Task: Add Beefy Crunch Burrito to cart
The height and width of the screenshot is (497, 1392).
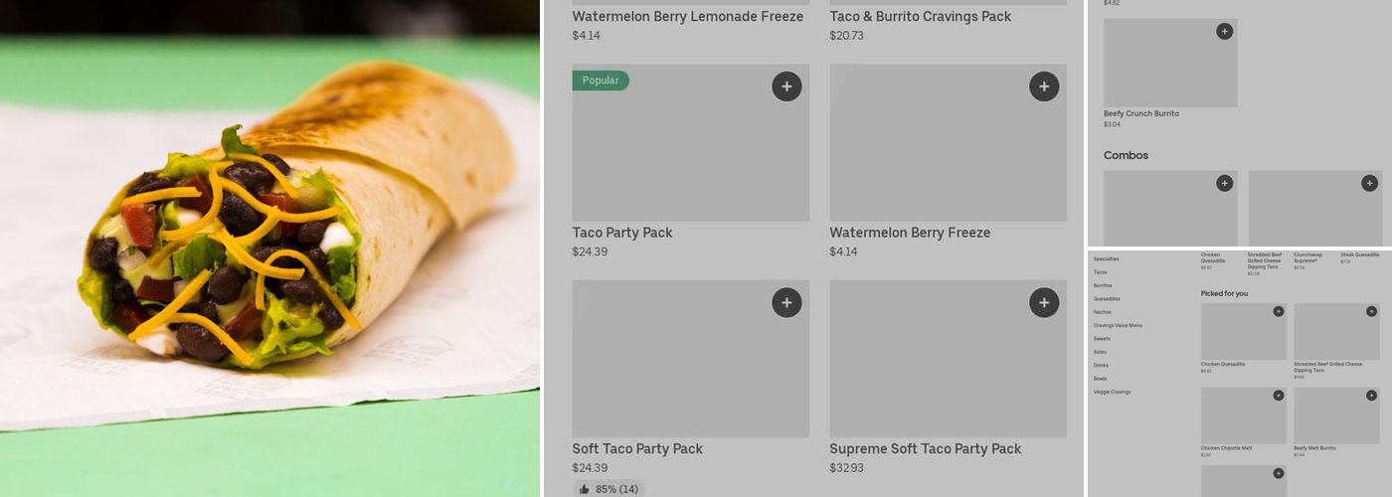Action: (x=1224, y=32)
